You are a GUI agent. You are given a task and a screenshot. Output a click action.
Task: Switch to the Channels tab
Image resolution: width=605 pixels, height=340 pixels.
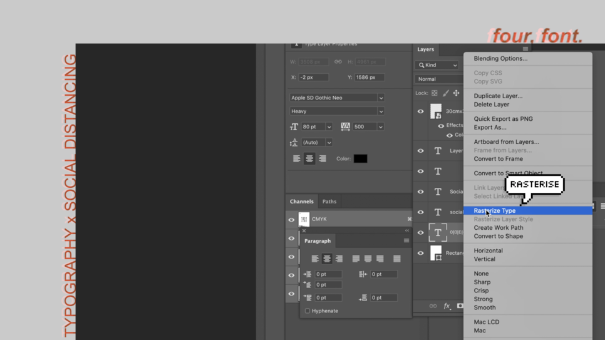pos(302,202)
